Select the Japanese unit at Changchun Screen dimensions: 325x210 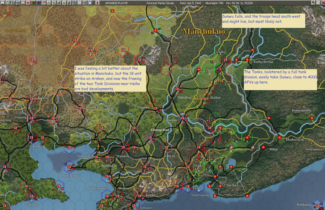[x=150, y=138]
